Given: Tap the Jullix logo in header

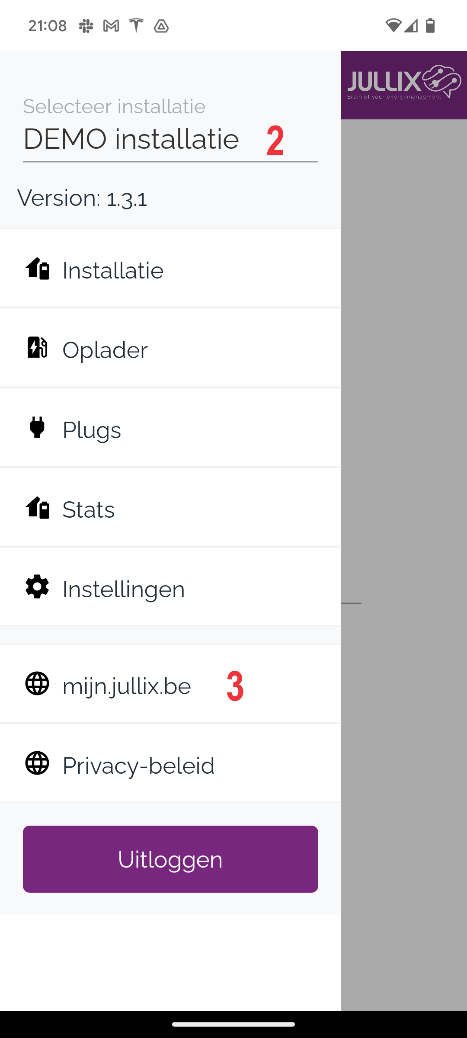Looking at the screenshot, I should (404, 83).
